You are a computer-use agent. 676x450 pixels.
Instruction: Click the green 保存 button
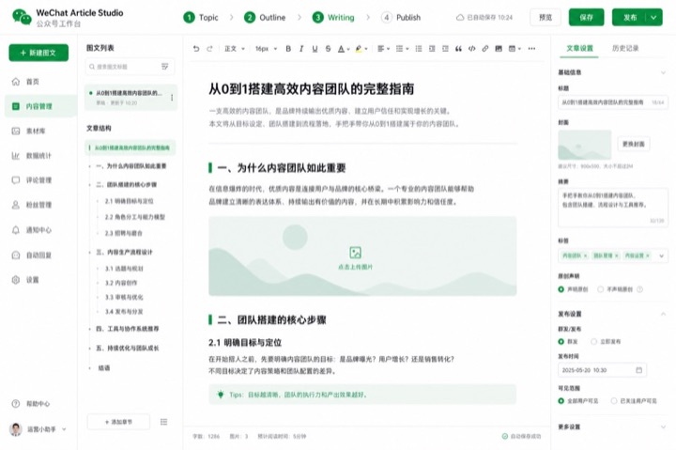click(586, 17)
